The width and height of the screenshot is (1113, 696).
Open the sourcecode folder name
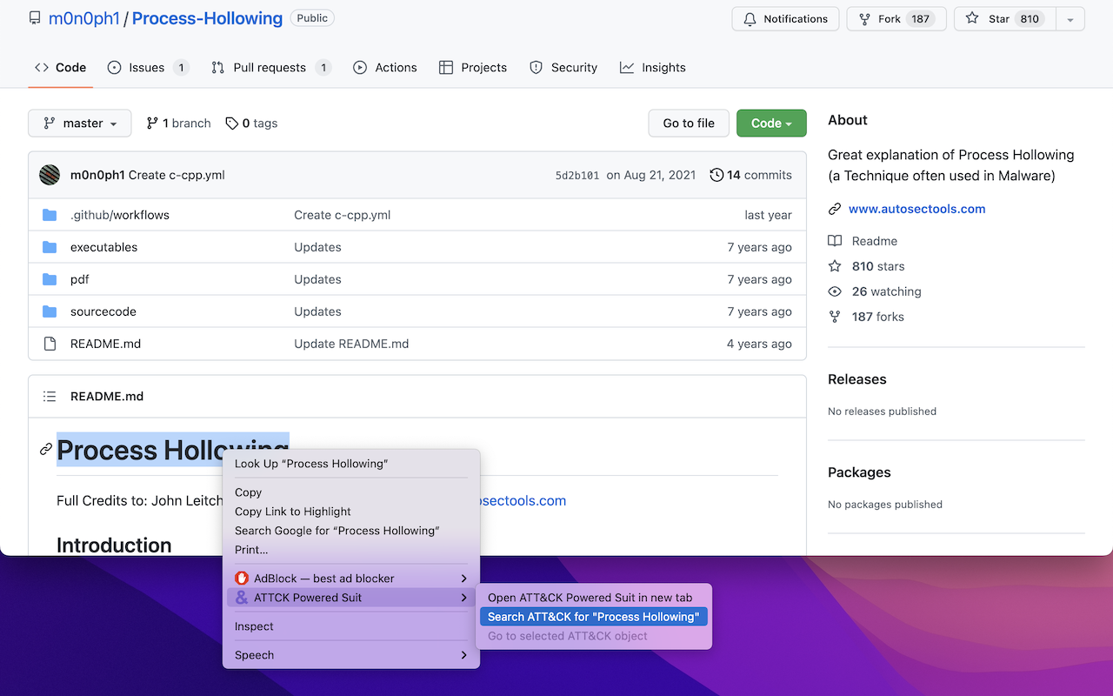pos(103,311)
